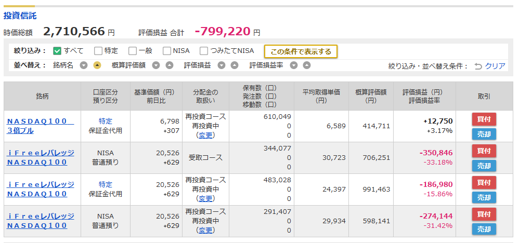Sort 評価損益率 ascending arrow icon
Image resolution: width=519 pixels, height=243 pixels.
click(x=307, y=65)
